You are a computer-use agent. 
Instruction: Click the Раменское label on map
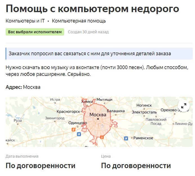point(143,138)
